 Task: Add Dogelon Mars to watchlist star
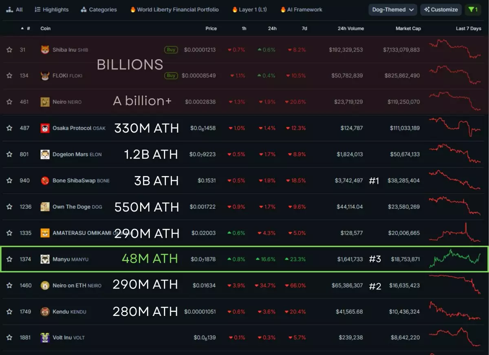coord(9,154)
